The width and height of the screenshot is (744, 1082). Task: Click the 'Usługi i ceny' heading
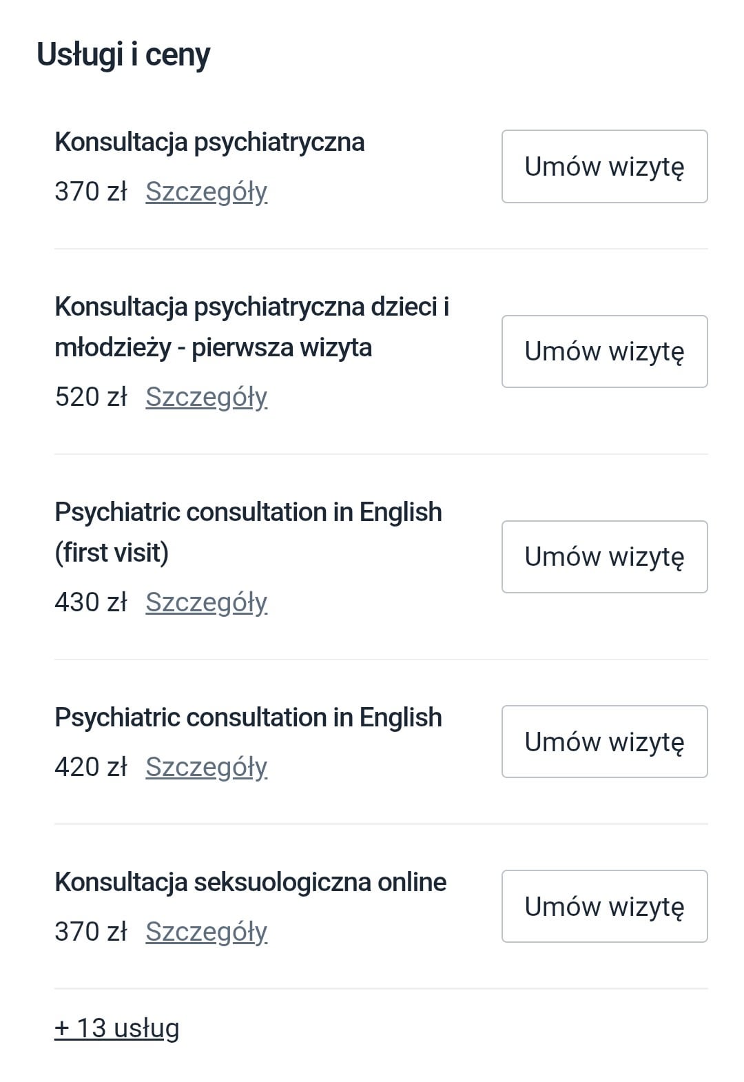(123, 54)
